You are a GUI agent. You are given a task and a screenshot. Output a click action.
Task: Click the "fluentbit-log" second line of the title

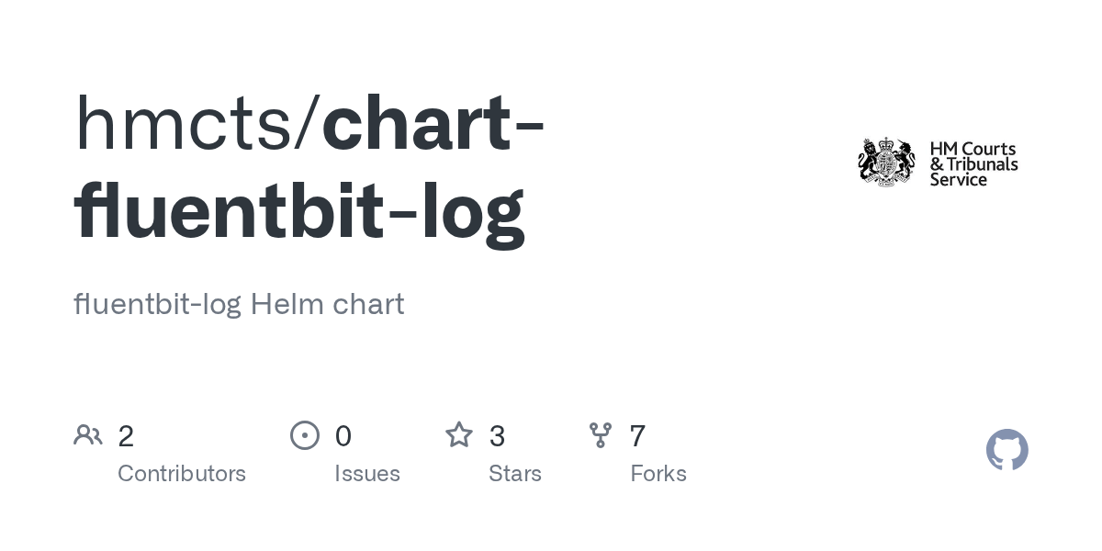click(298, 212)
